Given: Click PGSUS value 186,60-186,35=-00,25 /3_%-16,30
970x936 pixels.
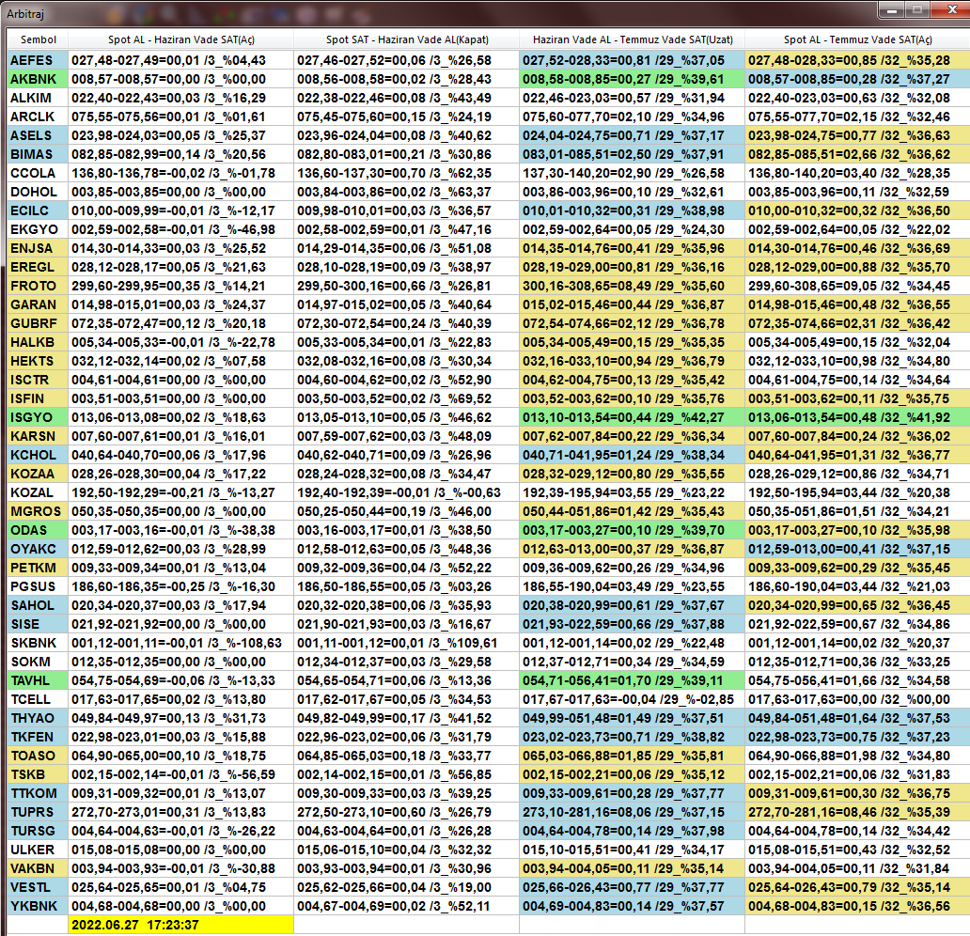Looking at the screenshot, I should pyautogui.click(x=180, y=586).
